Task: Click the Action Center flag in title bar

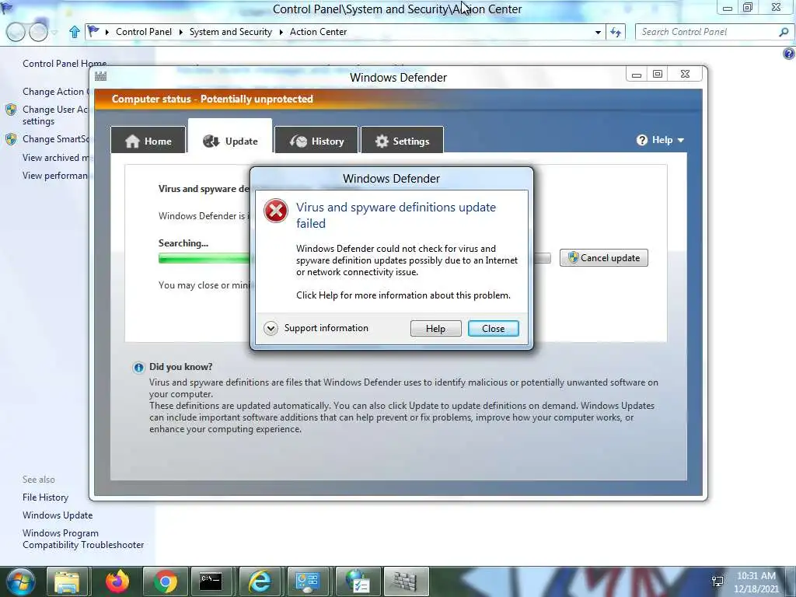Action: 6,6
